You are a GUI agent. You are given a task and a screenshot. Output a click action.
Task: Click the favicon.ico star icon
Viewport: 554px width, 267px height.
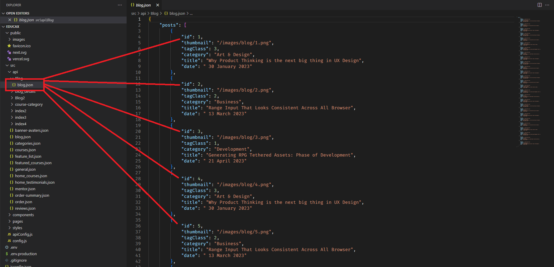click(x=9, y=46)
